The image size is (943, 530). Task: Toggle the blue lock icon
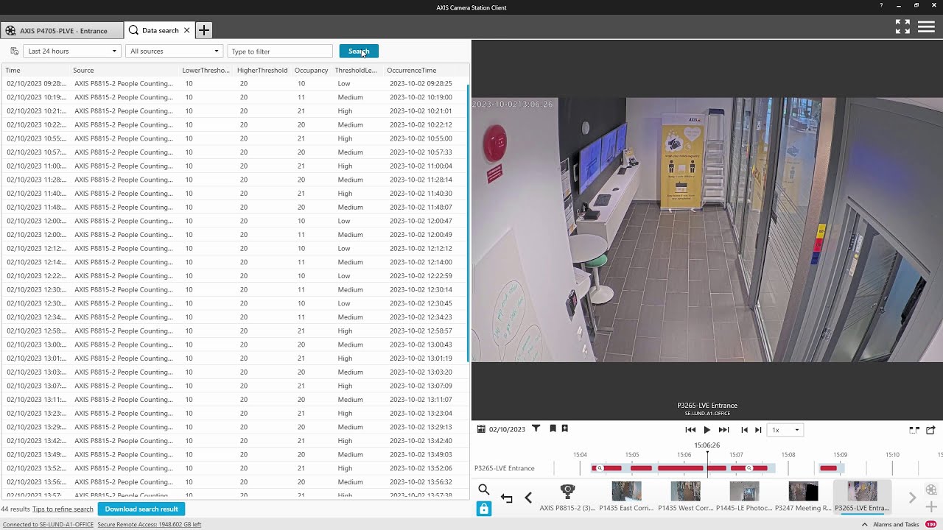[x=484, y=509]
